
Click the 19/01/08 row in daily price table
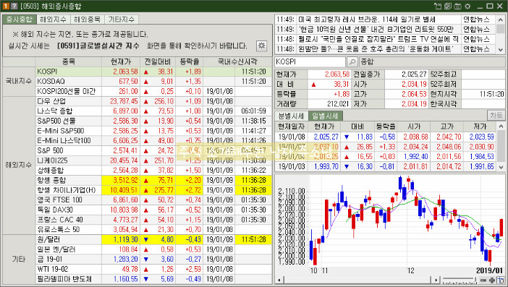(386, 137)
